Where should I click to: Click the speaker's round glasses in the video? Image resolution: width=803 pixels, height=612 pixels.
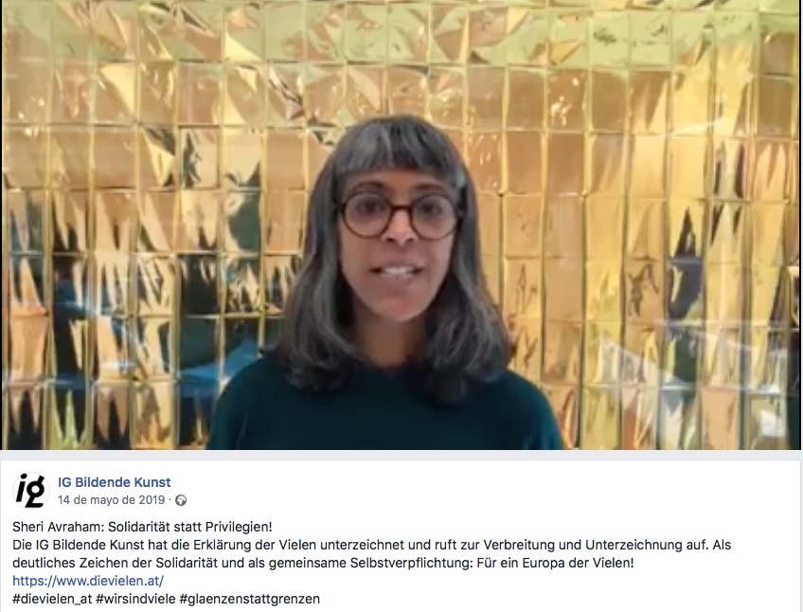coord(400,215)
